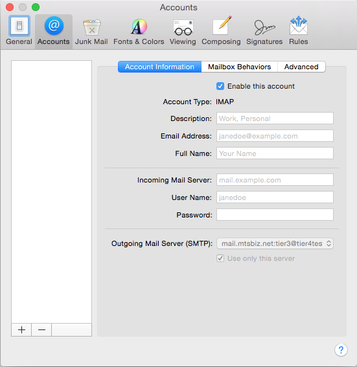Add a new account with plus button
Viewport: 357px width, 367px height.
pyautogui.click(x=21, y=330)
